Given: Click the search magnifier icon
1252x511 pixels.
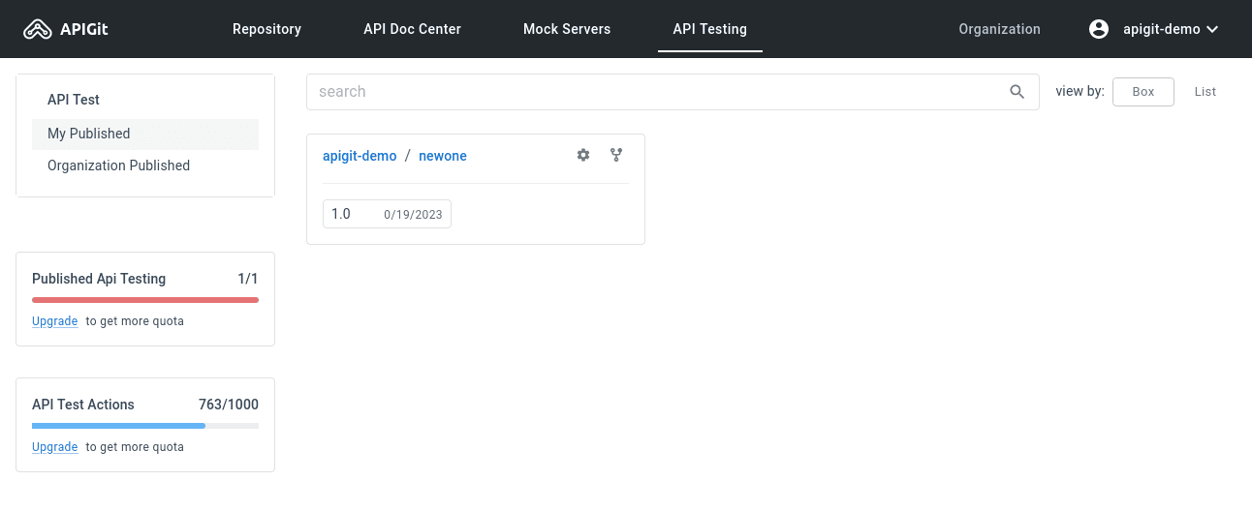Looking at the screenshot, I should (1017, 92).
